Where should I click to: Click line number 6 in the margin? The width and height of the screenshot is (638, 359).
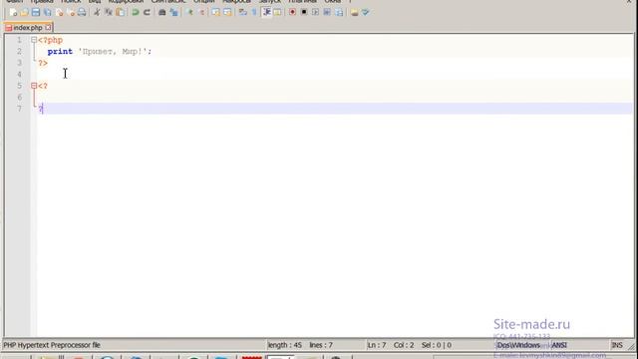click(x=19, y=97)
